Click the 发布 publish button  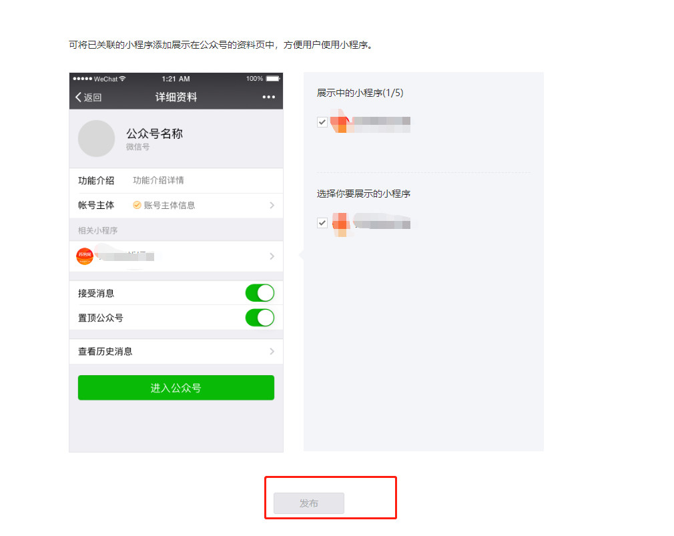pyautogui.click(x=309, y=503)
